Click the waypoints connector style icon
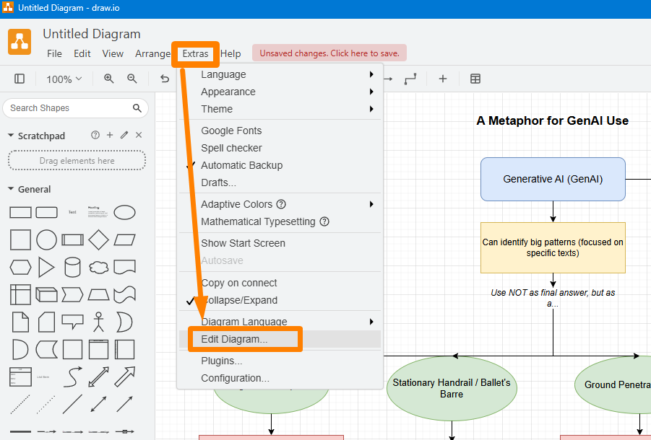 tap(410, 79)
